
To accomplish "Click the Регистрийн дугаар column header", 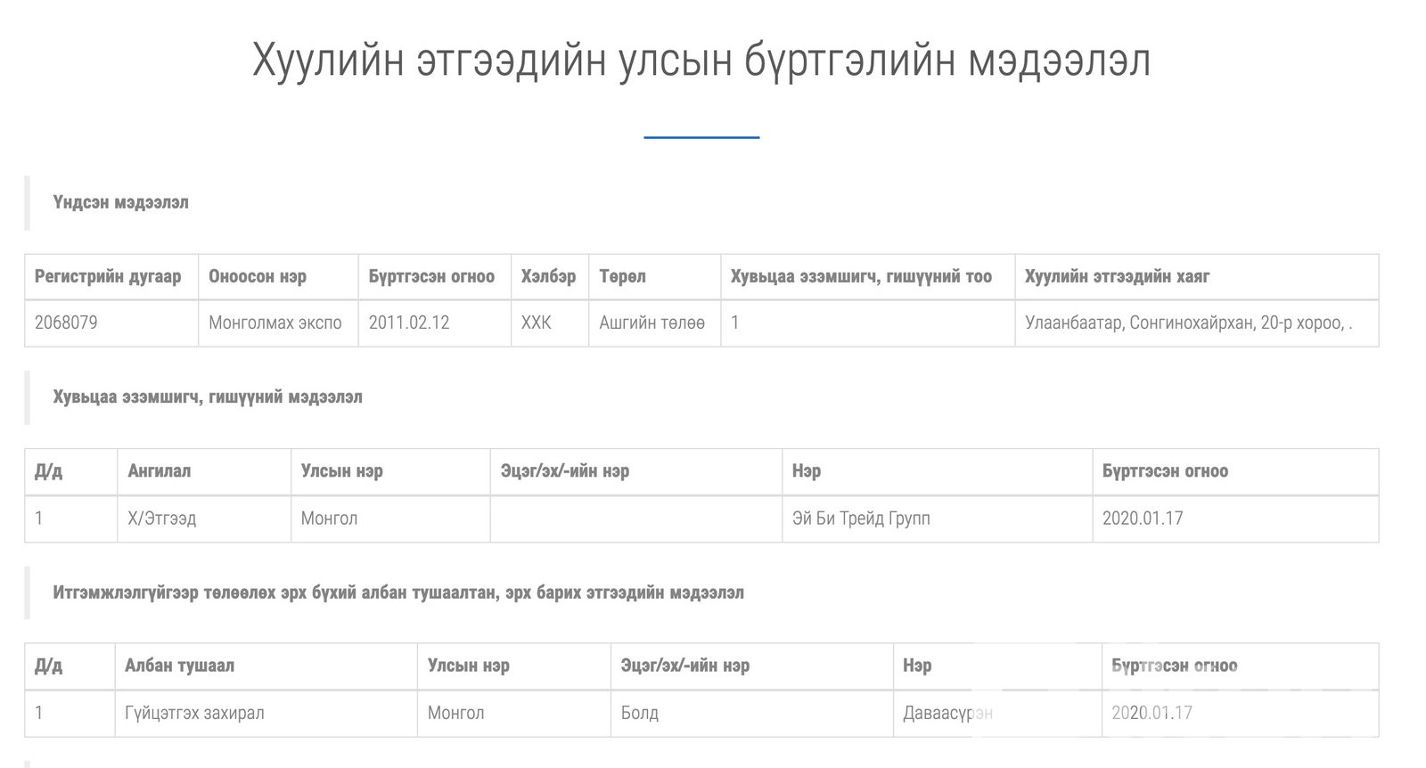I will click(x=108, y=276).
